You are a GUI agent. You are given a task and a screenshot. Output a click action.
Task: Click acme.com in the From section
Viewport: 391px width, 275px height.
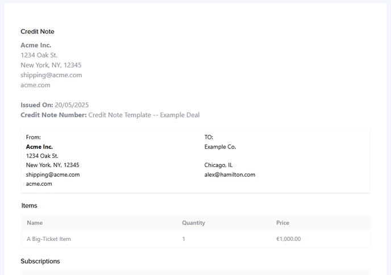pos(39,184)
